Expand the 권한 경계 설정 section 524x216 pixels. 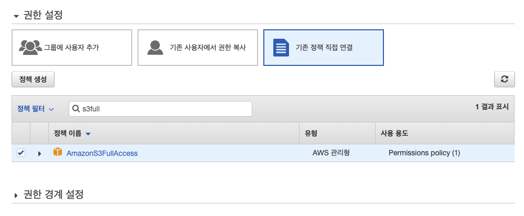click(x=16, y=195)
